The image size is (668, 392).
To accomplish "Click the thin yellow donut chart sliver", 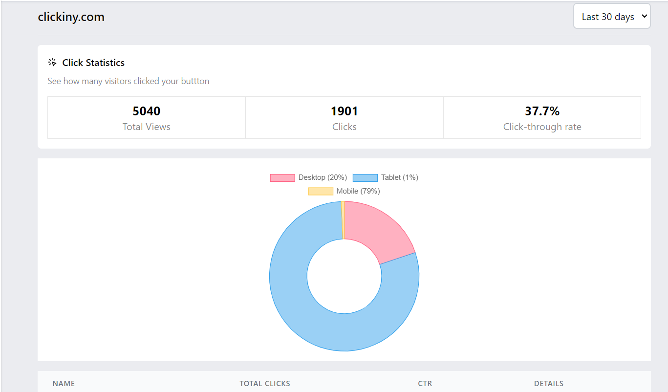I will coord(343,220).
